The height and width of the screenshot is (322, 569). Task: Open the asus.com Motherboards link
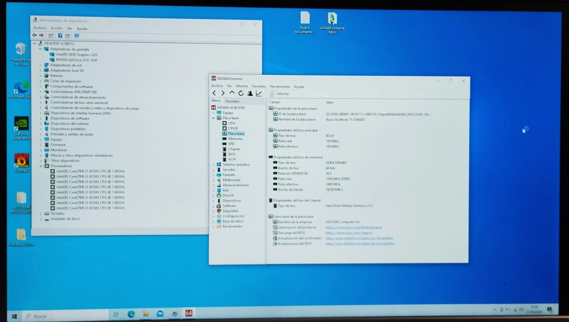point(353,227)
